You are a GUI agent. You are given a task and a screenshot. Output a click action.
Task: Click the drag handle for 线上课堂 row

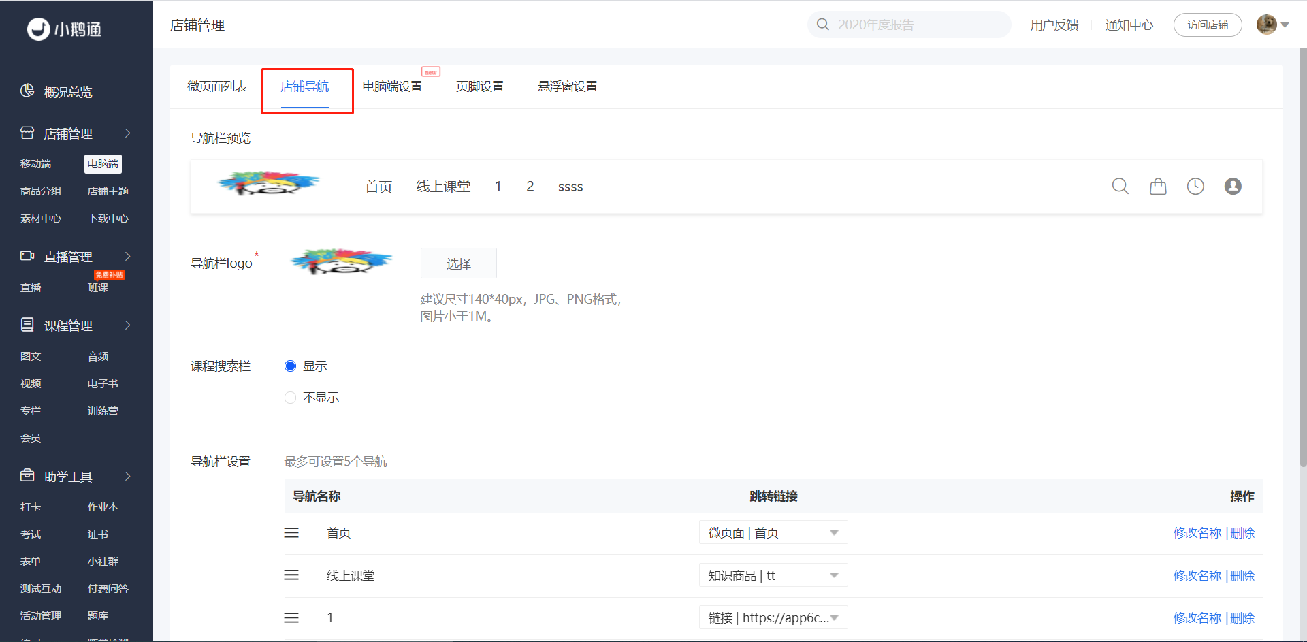click(x=291, y=575)
